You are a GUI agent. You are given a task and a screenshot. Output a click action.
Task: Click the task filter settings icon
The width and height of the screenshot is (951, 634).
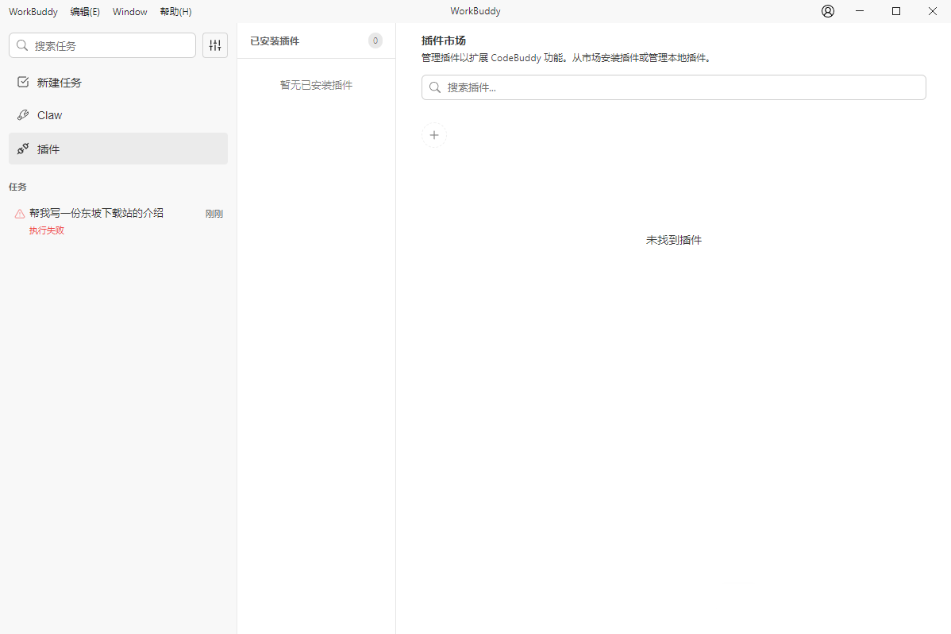(x=214, y=45)
